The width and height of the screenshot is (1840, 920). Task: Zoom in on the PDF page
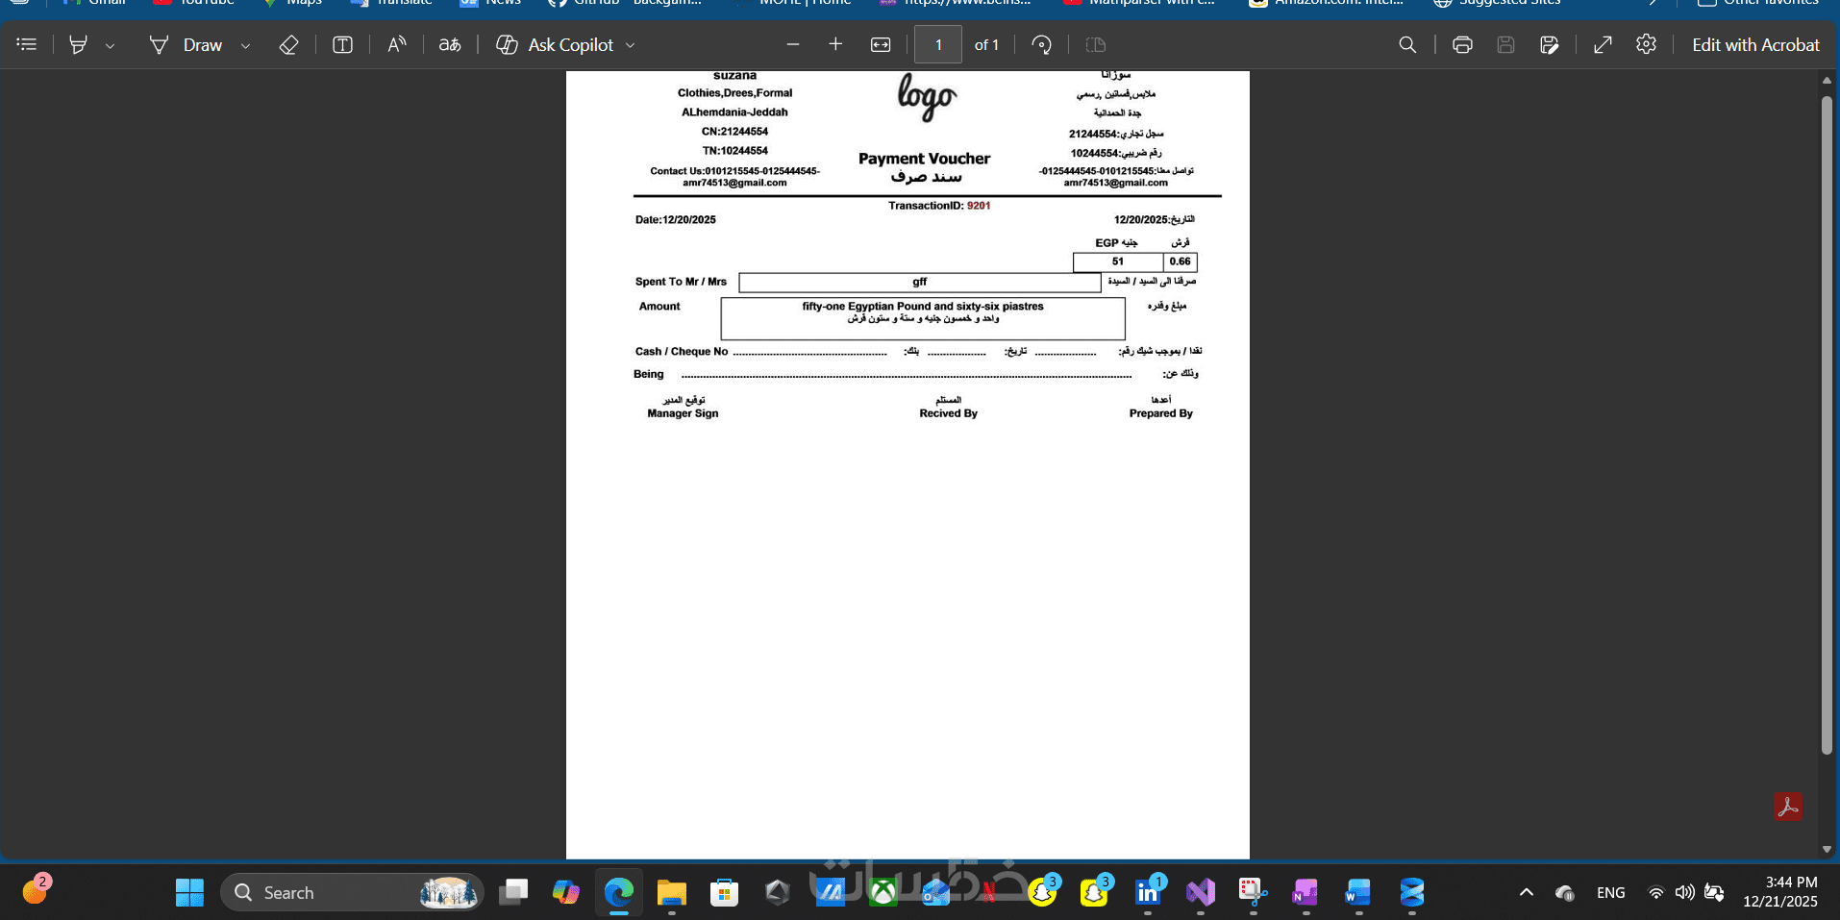(x=835, y=44)
